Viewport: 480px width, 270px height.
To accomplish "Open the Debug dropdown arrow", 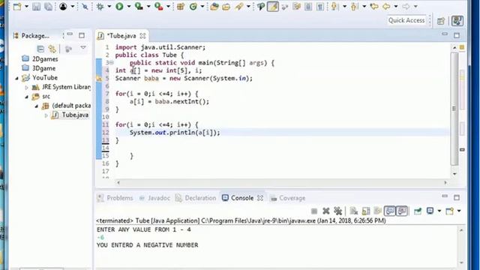I will (109, 7).
